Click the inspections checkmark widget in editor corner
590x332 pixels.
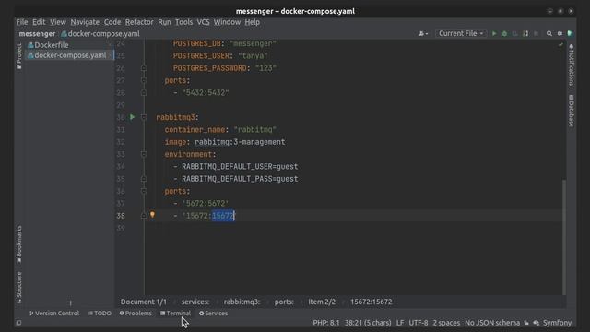click(560, 44)
